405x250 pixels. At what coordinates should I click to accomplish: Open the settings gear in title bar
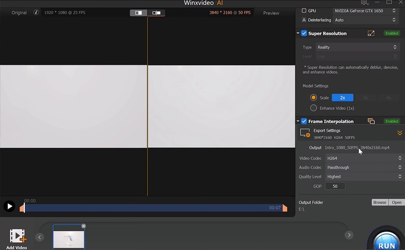click(x=364, y=2)
